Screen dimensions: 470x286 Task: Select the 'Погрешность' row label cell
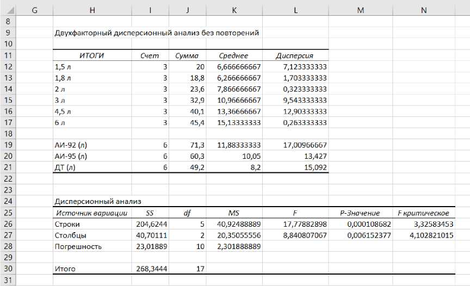(x=91, y=246)
